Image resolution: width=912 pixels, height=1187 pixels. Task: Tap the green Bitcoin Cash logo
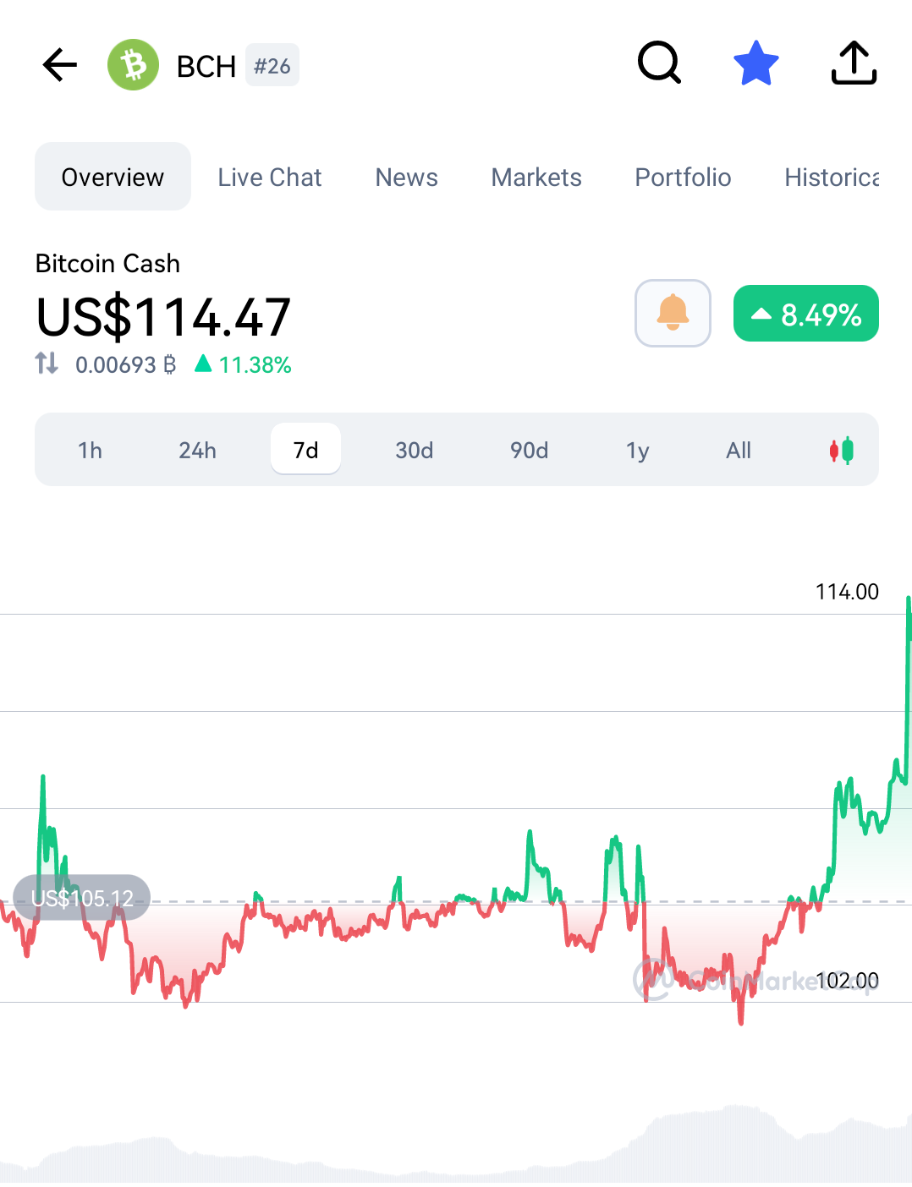[133, 65]
